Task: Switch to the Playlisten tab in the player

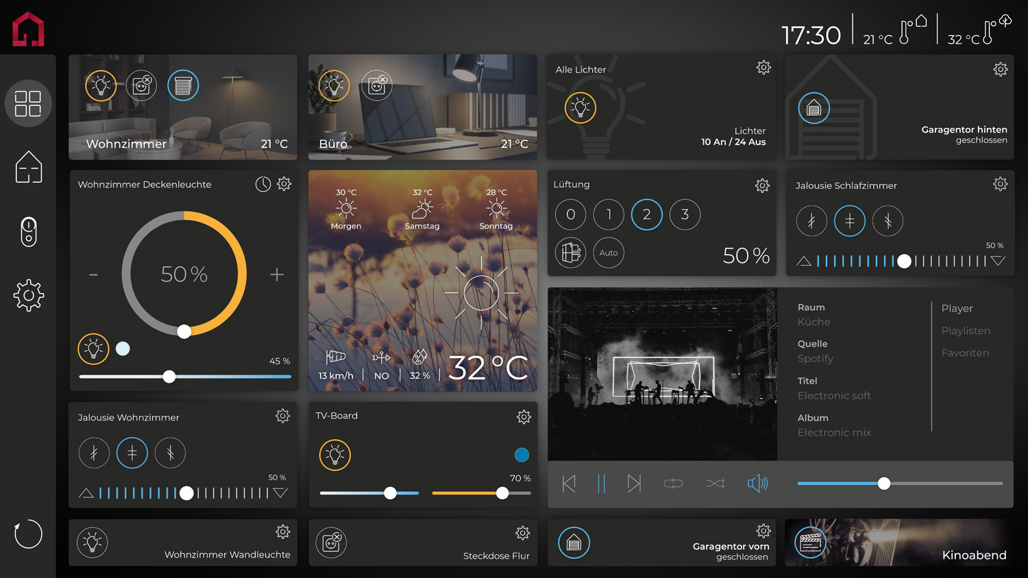Action: pos(966,330)
